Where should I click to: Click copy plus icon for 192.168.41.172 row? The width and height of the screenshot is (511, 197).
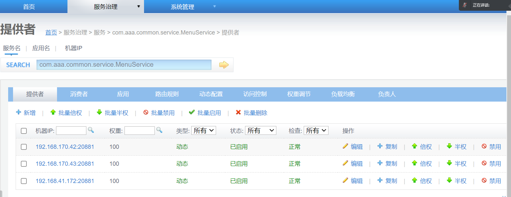pos(380,180)
